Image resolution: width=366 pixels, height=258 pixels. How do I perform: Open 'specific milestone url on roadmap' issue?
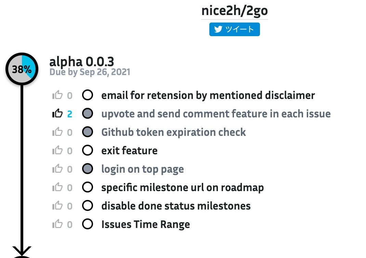[183, 187]
